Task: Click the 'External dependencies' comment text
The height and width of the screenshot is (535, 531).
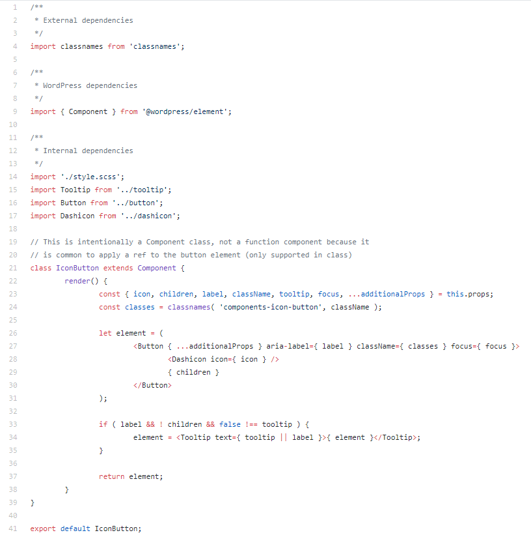Action: (x=88, y=20)
